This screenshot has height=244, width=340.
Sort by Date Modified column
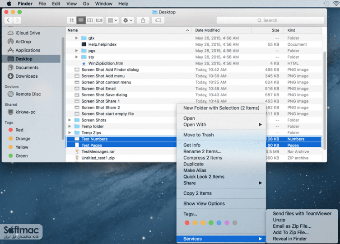pos(222,30)
